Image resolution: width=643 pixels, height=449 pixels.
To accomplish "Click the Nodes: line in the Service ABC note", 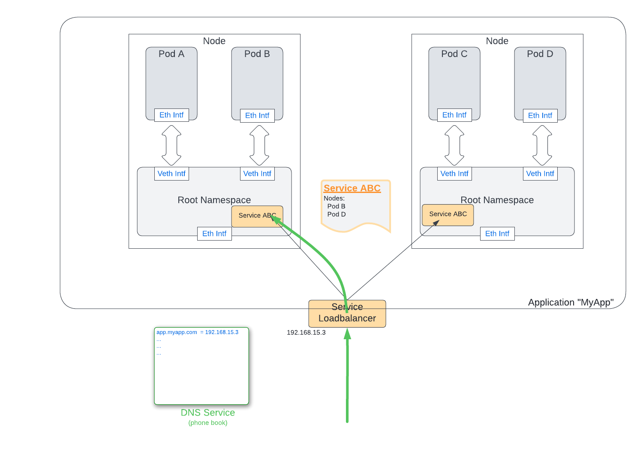I will (x=334, y=198).
